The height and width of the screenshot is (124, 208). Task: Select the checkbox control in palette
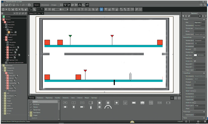(125, 103)
